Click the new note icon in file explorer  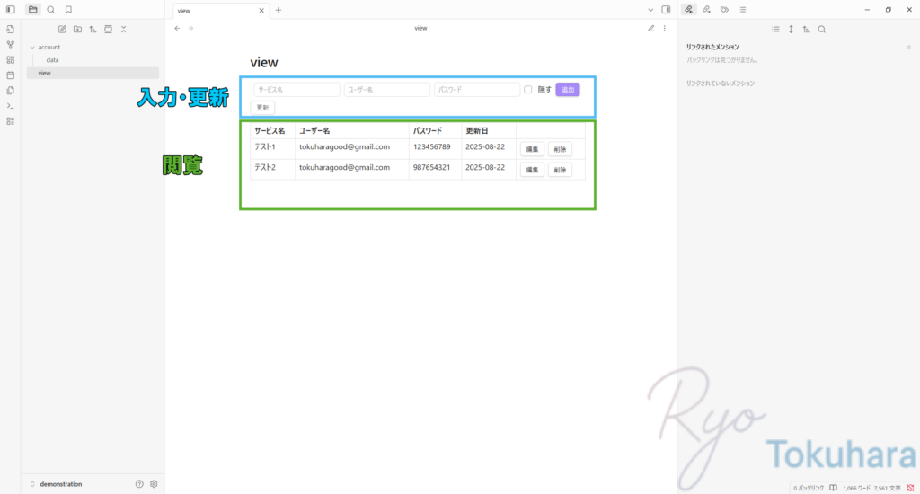tap(62, 29)
